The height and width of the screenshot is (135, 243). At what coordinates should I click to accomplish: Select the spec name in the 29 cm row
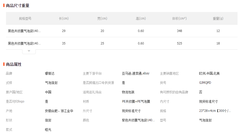24,31
